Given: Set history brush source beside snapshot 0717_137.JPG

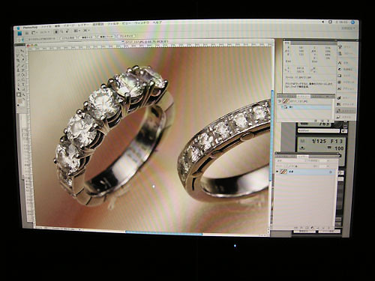Looking at the screenshot, I should click(x=280, y=101).
